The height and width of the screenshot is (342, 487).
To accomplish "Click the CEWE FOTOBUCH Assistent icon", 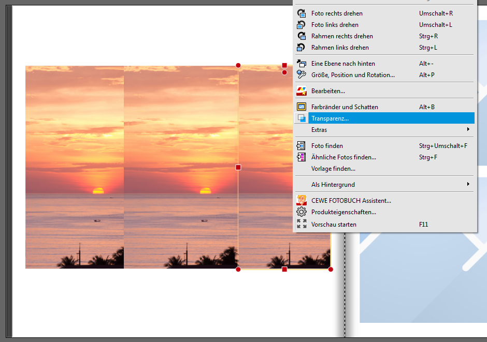I will tap(301, 200).
